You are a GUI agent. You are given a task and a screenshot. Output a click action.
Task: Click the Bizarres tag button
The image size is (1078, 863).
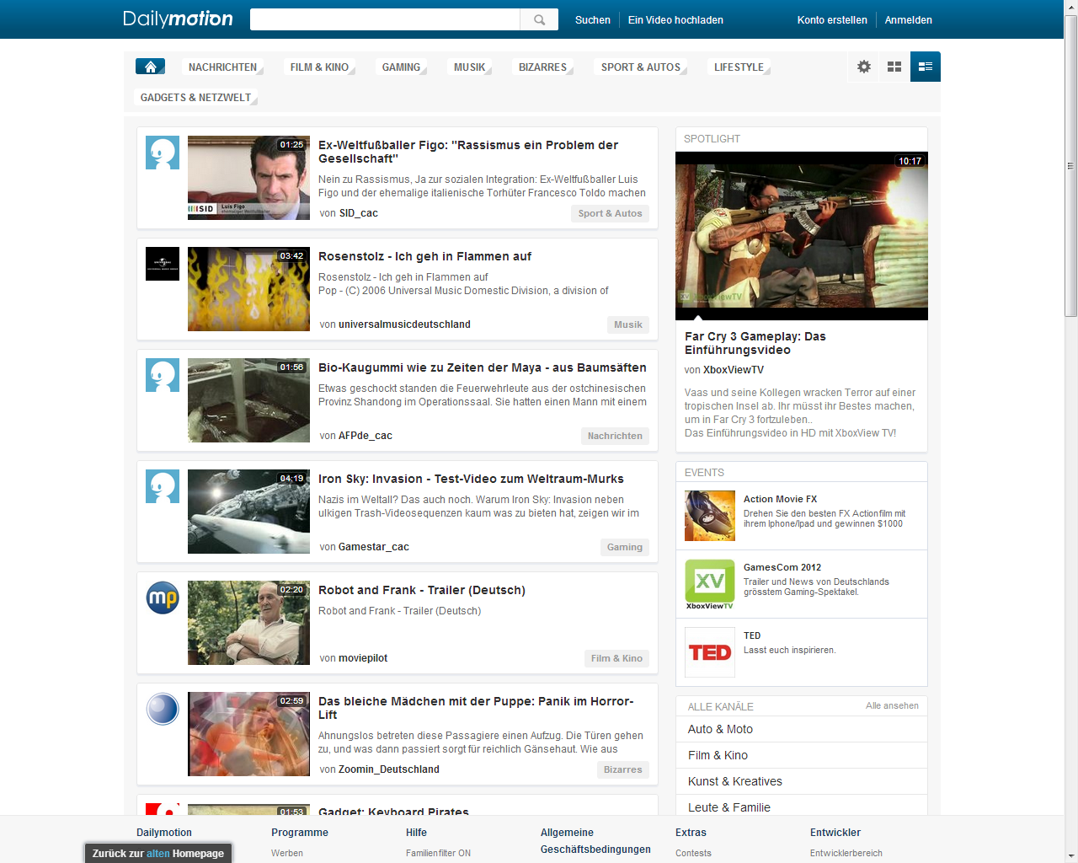coord(623,769)
